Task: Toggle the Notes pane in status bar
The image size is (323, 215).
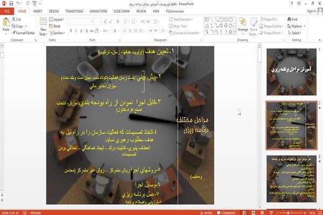Action: click(206, 213)
